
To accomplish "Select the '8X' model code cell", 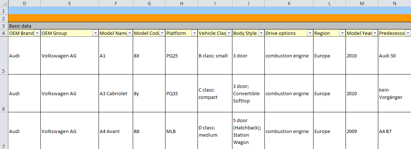I will pos(149,56).
